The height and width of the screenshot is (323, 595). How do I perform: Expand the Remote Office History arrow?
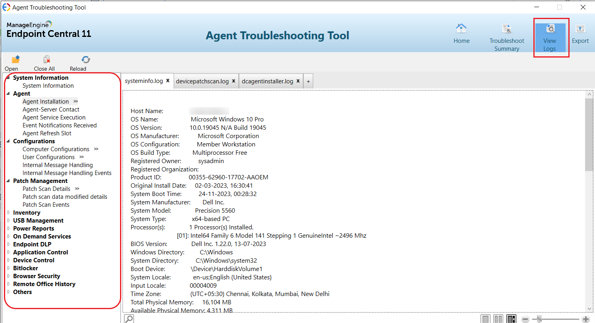[x=8, y=284]
